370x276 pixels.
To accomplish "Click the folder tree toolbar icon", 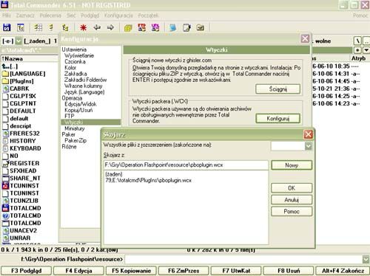I will point(65,27).
